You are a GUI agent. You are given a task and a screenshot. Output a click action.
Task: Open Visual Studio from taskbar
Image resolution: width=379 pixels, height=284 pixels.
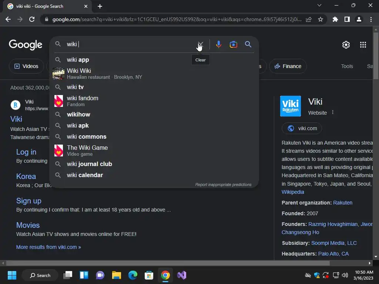click(181, 275)
